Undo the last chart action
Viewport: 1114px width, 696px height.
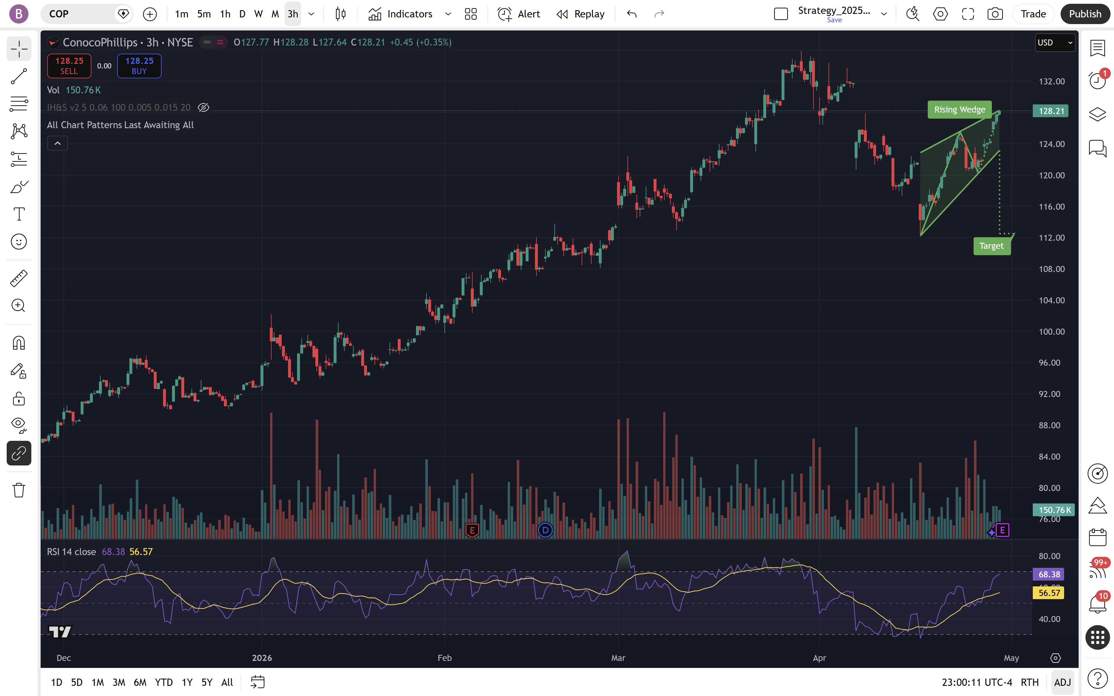(632, 14)
